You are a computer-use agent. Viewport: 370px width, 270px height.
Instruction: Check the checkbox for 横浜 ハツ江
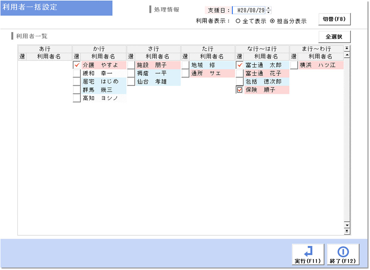coord(294,65)
